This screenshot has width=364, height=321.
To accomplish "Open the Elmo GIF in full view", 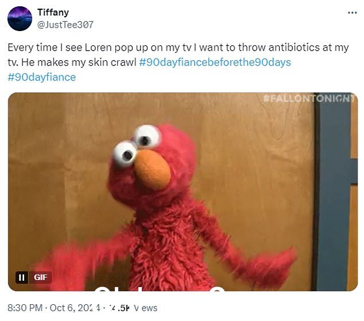I will 183,192.
